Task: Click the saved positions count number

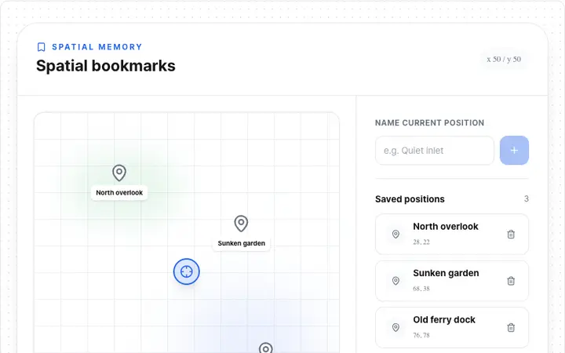Action: [x=526, y=198]
